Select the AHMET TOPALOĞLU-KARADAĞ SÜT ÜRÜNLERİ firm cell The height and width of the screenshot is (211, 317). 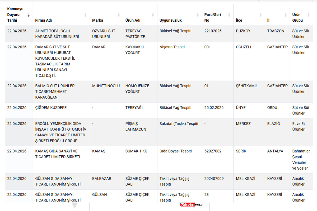pos(57,34)
